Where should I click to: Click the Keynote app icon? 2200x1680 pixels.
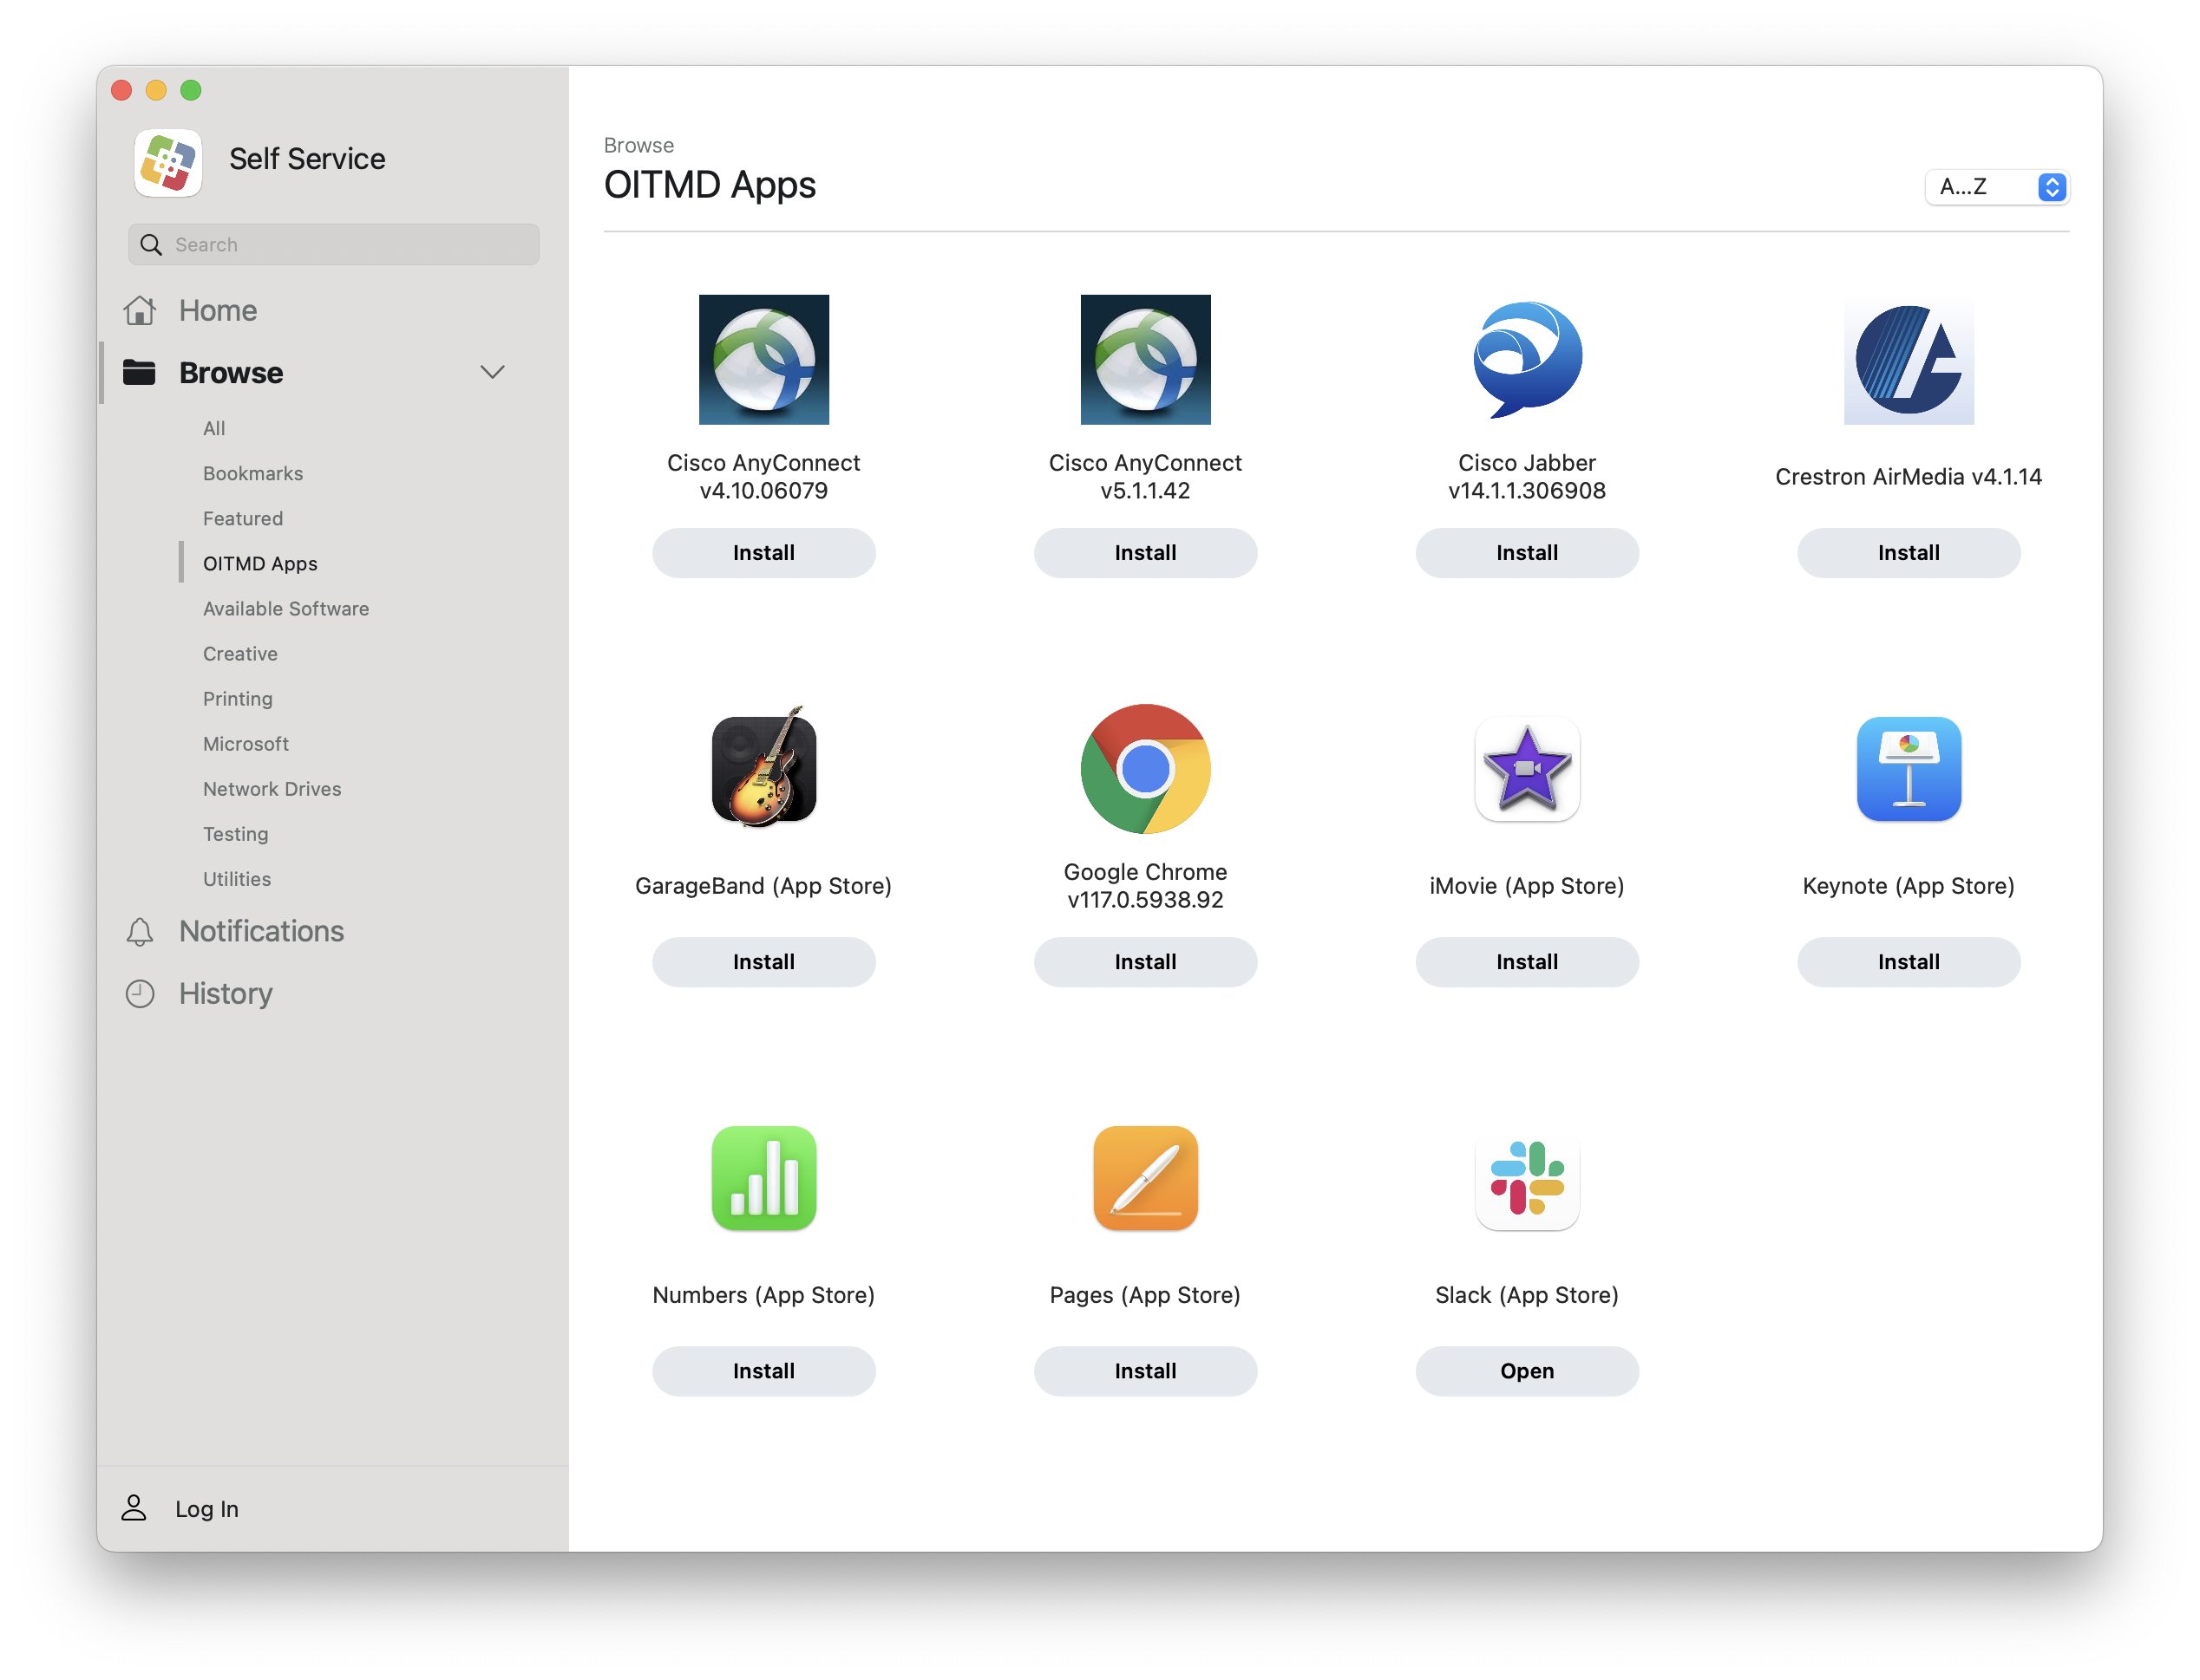point(1908,768)
